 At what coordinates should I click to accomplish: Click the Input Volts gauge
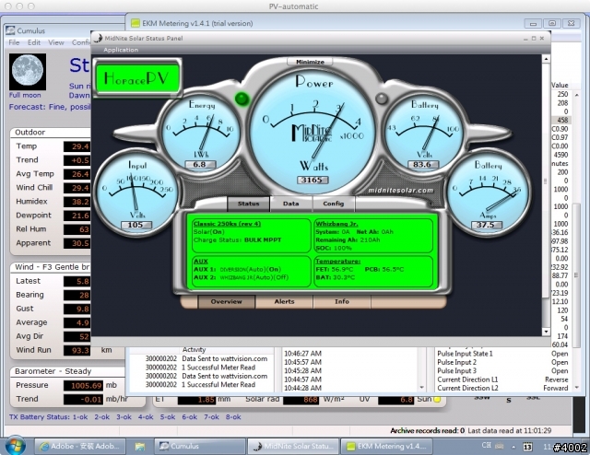136,193
